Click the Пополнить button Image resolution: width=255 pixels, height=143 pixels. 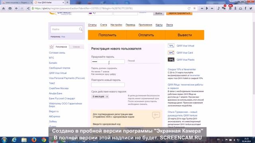[x=107, y=35]
